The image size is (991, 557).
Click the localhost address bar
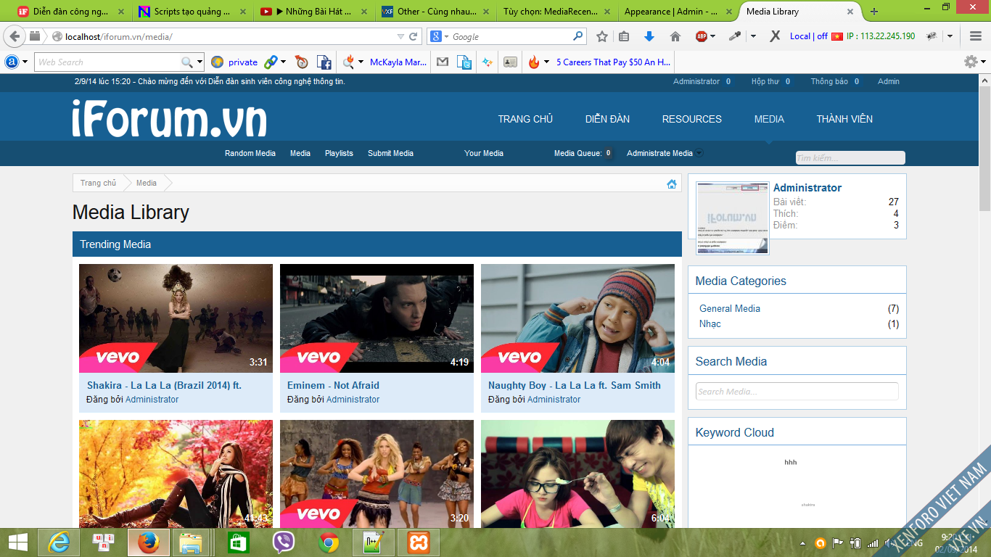click(225, 36)
